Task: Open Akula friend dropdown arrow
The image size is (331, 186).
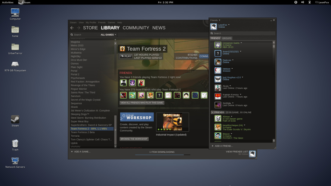Action: coord(230,86)
